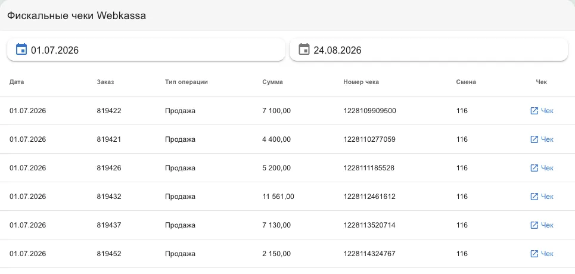Click the Номер чека column header
Viewport: 575px width, 274px height.
tap(361, 82)
